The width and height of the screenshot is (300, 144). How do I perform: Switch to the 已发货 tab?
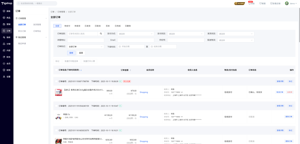87,26
